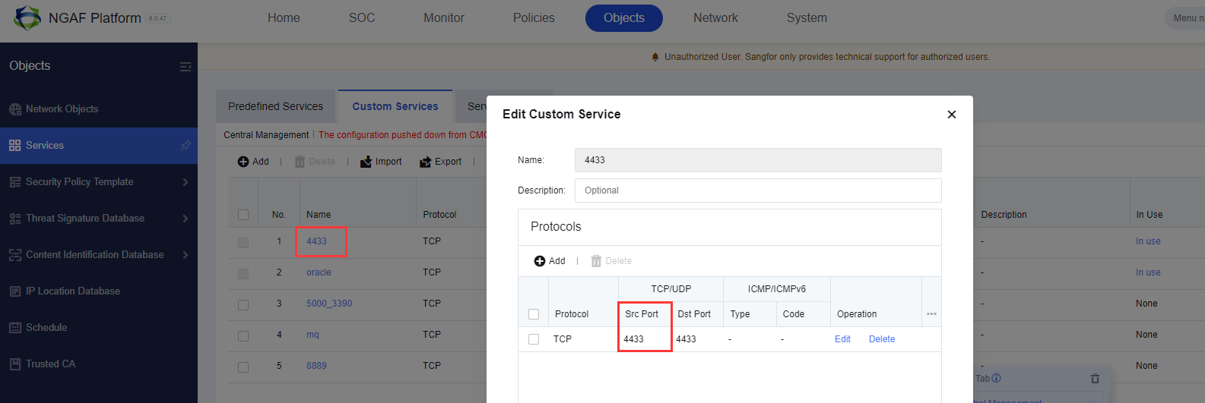The width and height of the screenshot is (1205, 403).
Task: Expand Threat Signature Database submenu
Action: point(185,219)
